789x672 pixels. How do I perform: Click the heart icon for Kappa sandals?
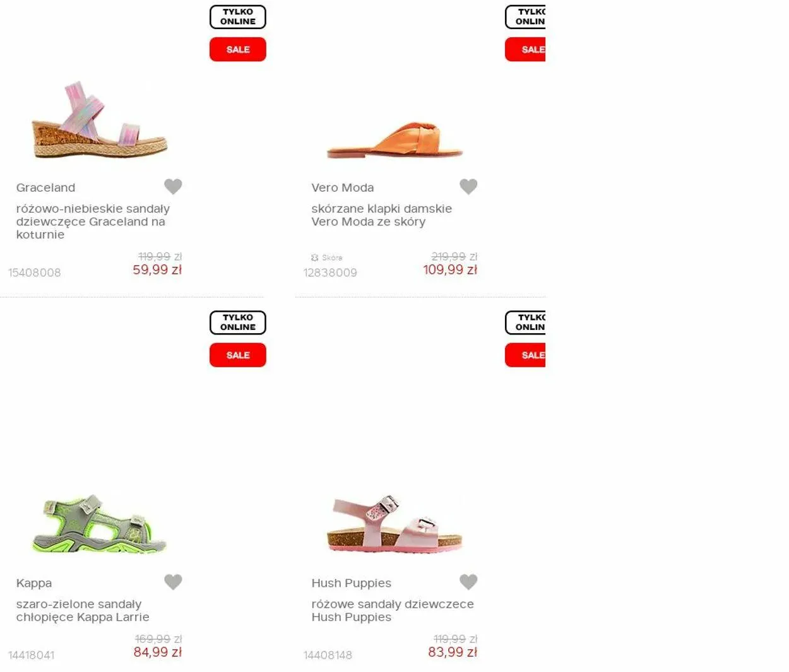pos(173,582)
